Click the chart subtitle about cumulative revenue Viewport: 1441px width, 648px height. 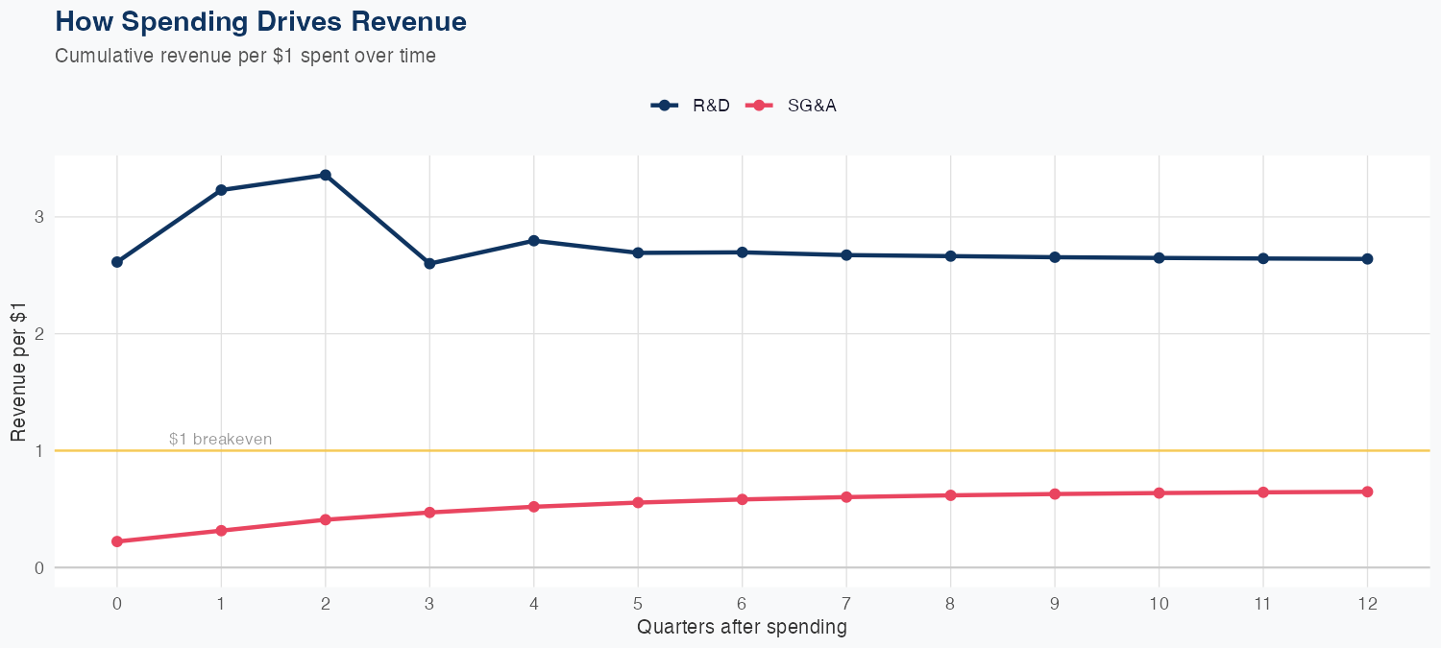click(245, 56)
